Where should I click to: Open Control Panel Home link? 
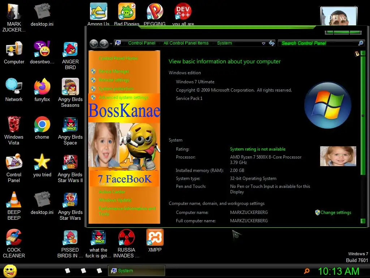[x=118, y=58]
